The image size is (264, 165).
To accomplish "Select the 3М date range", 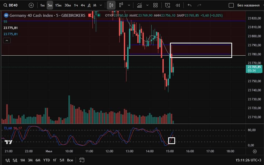I will click(x=30, y=160).
